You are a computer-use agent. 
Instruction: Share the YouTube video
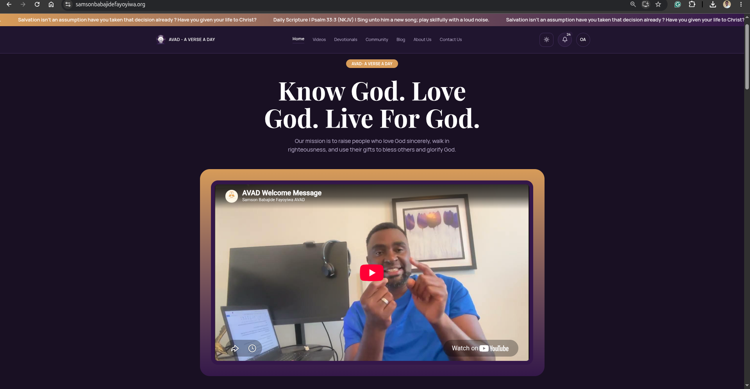pos(235,348)
